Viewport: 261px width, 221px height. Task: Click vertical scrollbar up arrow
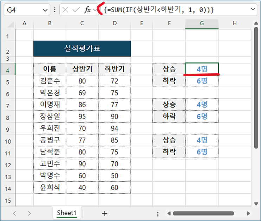click(x=256, y=23)
